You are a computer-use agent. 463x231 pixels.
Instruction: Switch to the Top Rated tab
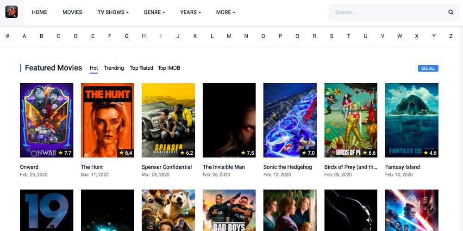[141, 68]
